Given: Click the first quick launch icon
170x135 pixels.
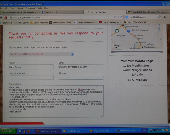Looking at the screenshot, I should [x=20, y=131].
